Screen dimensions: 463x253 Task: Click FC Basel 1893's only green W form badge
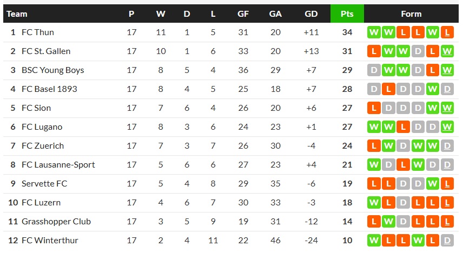click(433, 89)
